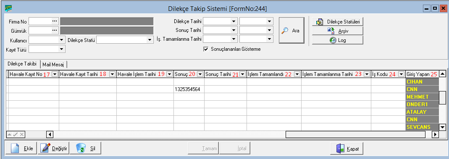Image resolution: width=449 pixels, height=159 pixels.
Task: View the Log records
Action: (x=338, y=40)
